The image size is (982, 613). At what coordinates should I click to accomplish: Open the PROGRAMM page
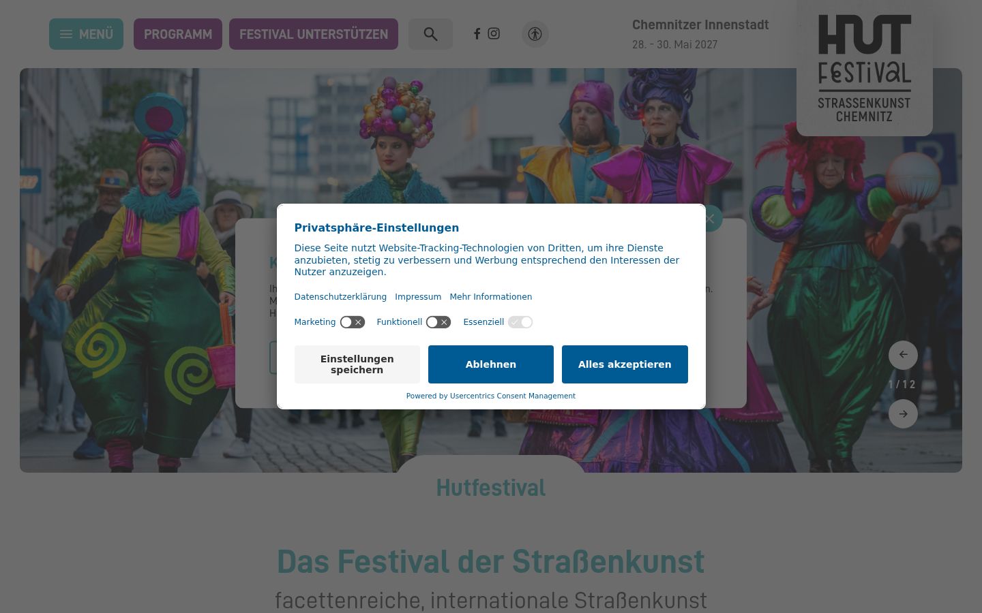click(x=178, y=34)
